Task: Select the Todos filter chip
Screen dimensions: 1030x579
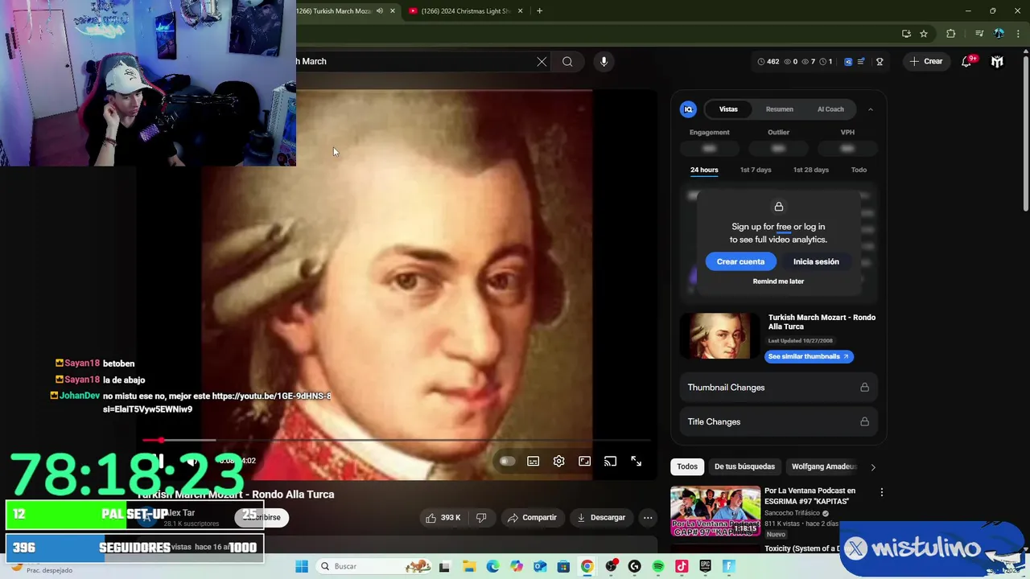Action: point(687,466)
